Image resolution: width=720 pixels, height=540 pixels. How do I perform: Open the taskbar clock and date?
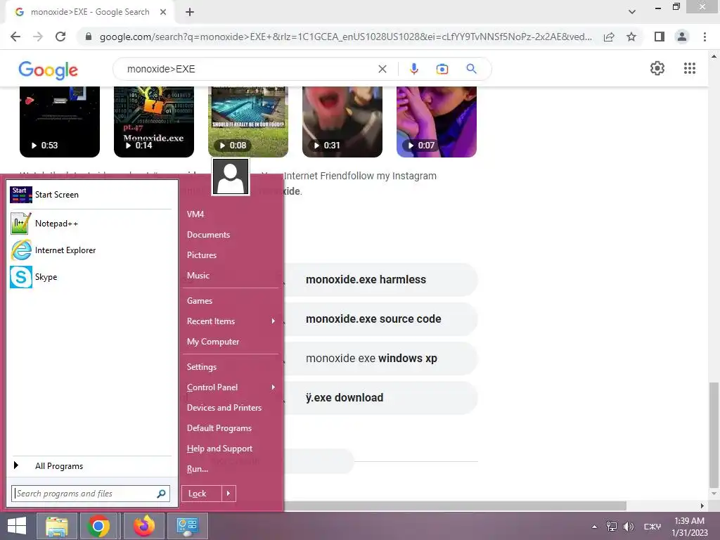(689, 527)
